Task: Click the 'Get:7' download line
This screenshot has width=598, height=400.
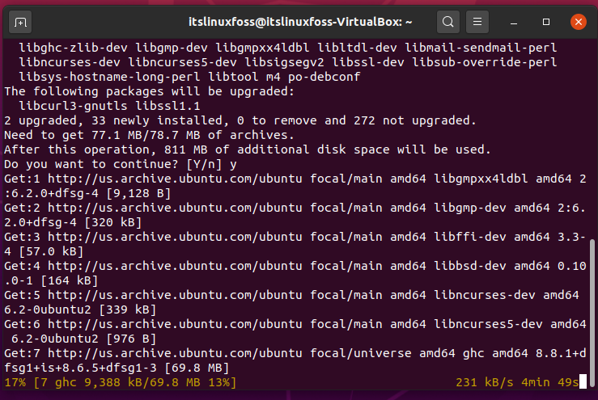Action: point(295,360)
